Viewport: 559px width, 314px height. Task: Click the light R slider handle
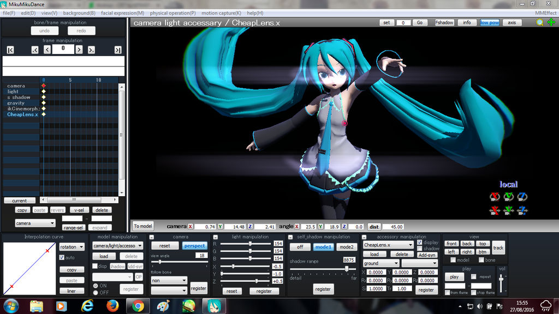tap(250, 244)
